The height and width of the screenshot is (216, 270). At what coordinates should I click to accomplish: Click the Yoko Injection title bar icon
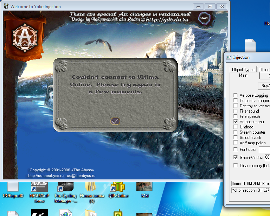(x=6, y=6)
